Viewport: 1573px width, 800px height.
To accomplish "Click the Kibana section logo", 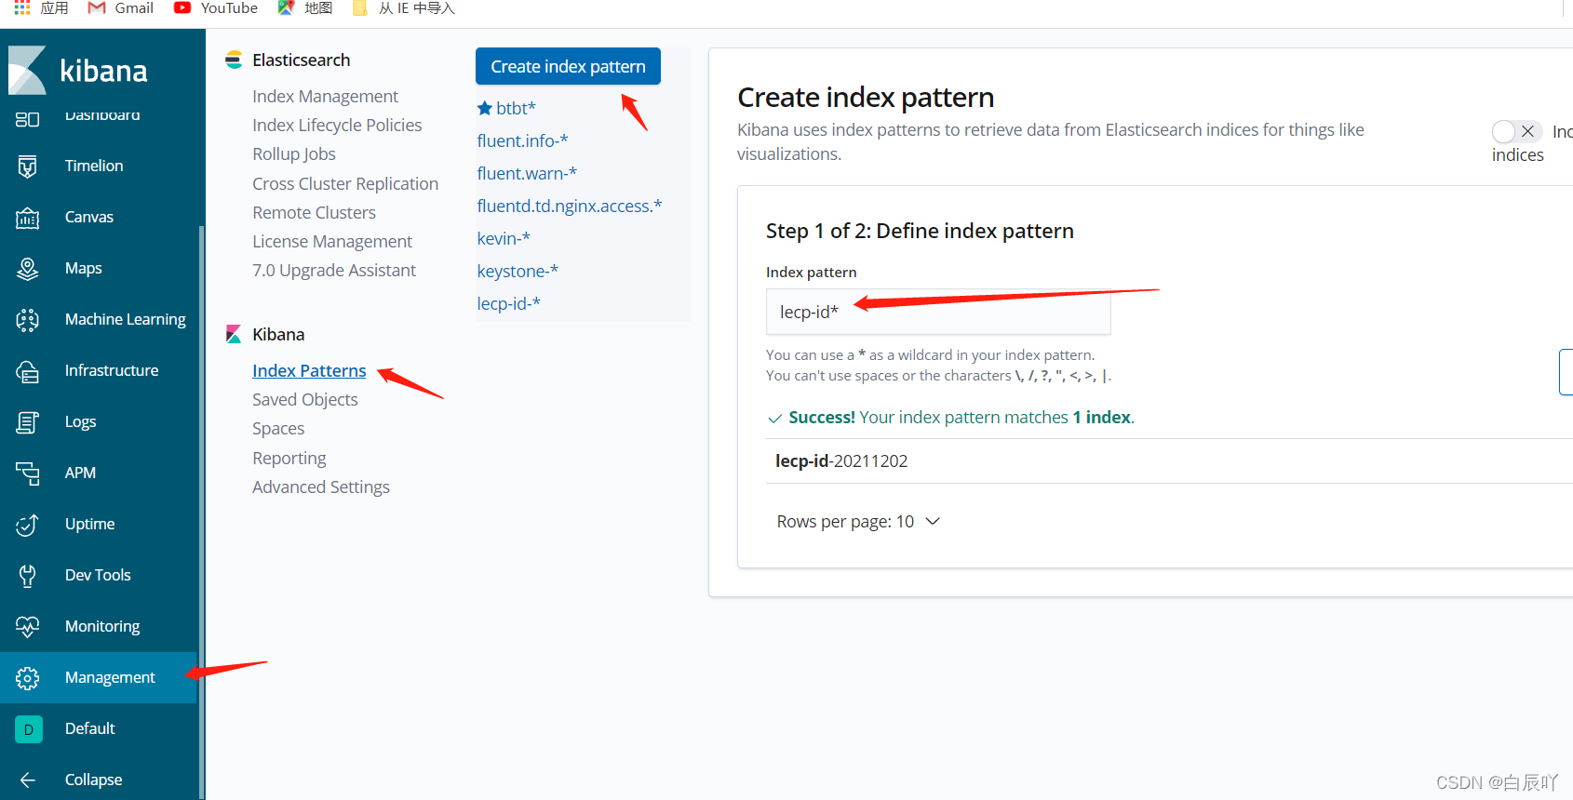I will click(234, 334).
